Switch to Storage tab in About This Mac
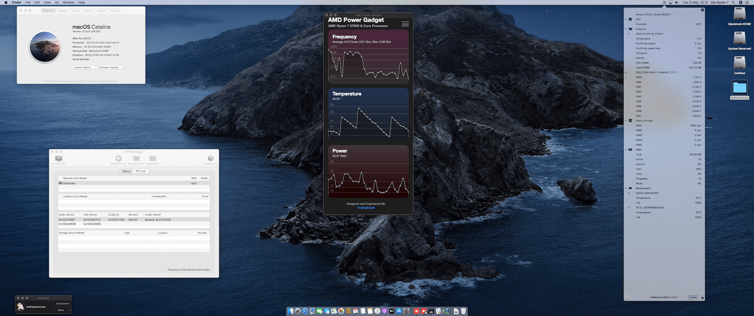 (75, 11)
